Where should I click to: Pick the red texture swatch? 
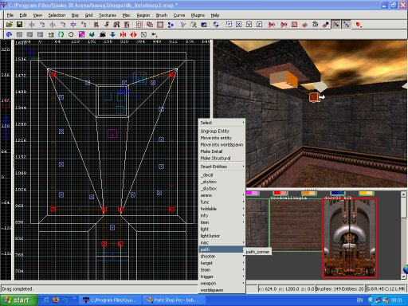280,193
